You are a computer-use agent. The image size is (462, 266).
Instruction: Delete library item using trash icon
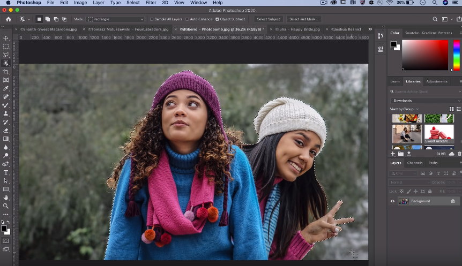459,154
